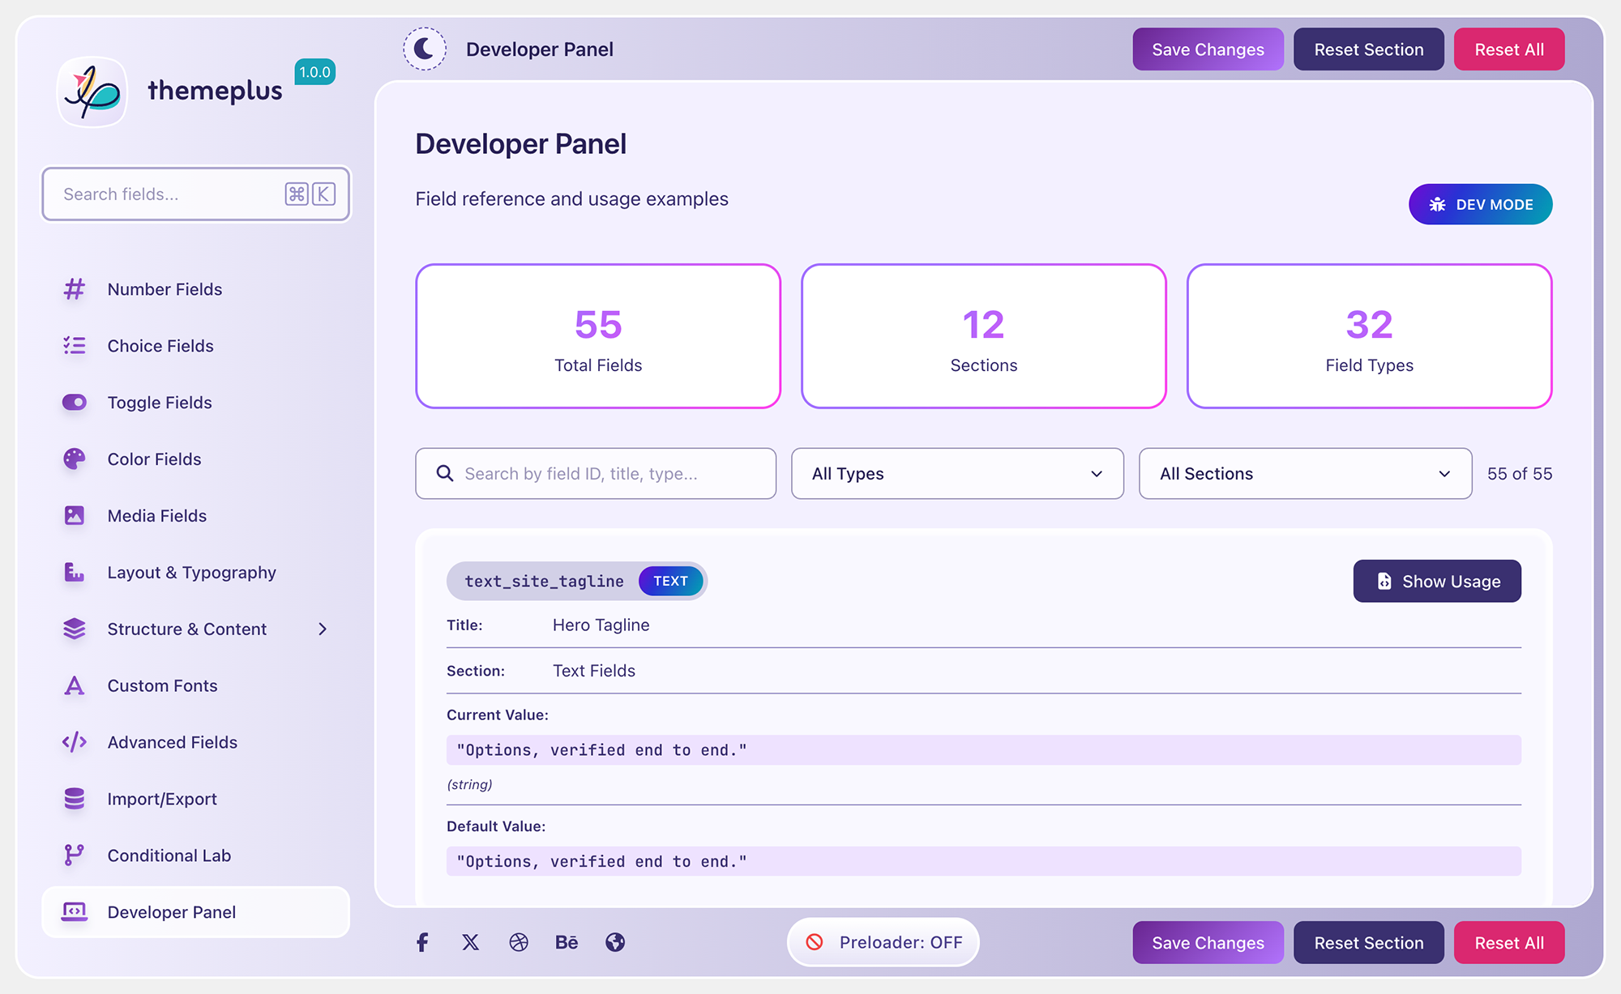1621x994 pixels.
Task: Click the Custom Fonts letter icon
Action: coord(75,686)
